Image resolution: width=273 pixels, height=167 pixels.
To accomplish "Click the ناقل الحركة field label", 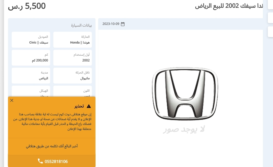I will tap(82, 73).
